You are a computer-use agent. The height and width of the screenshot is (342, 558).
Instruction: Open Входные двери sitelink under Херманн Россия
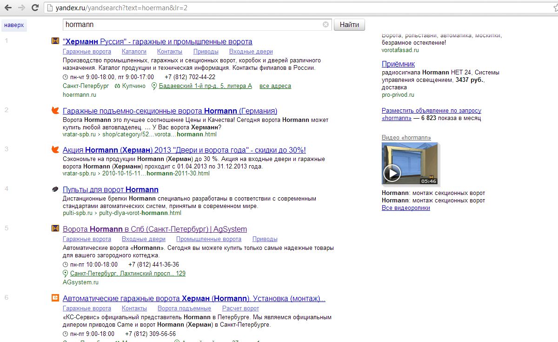pyautogui.click(x=251, y=52)
